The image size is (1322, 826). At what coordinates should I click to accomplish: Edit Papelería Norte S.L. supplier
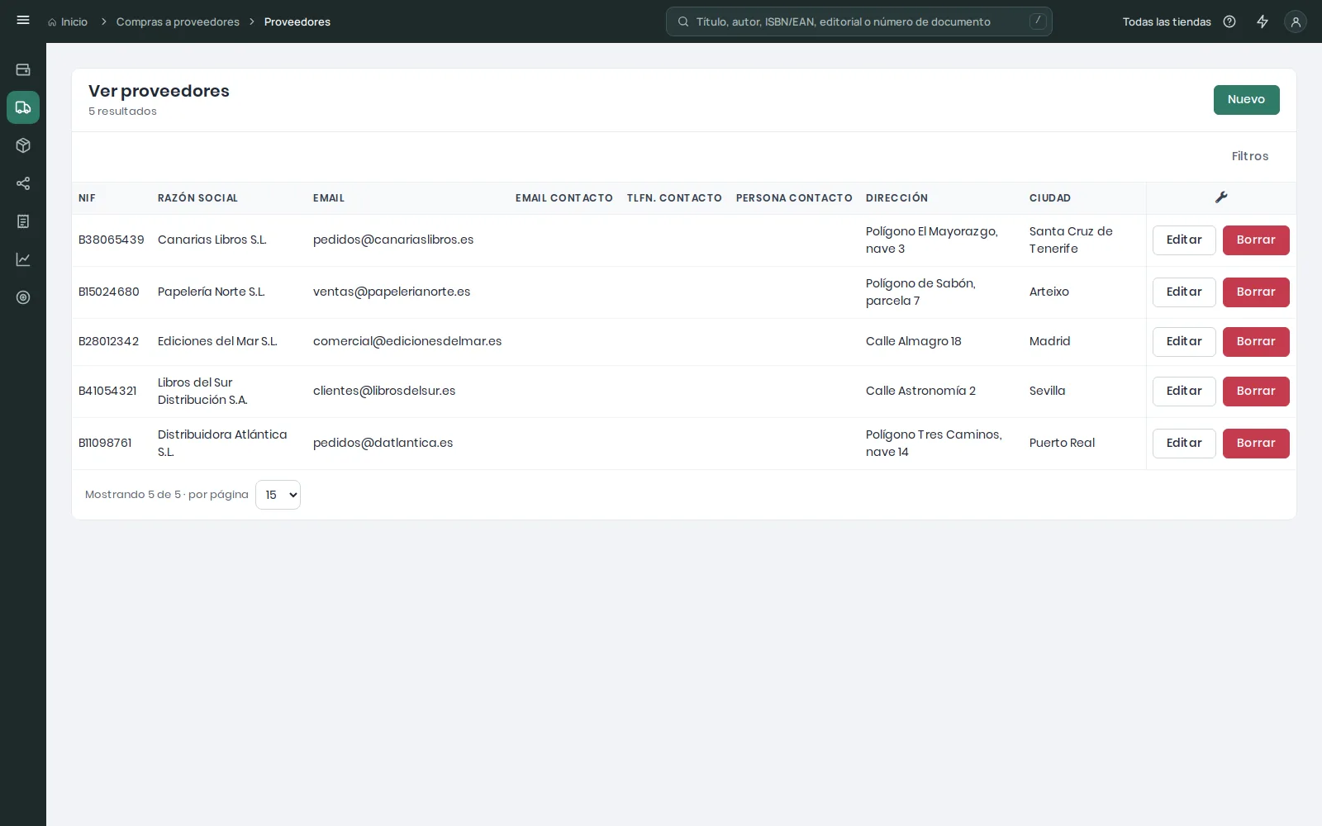point(1184,292)
